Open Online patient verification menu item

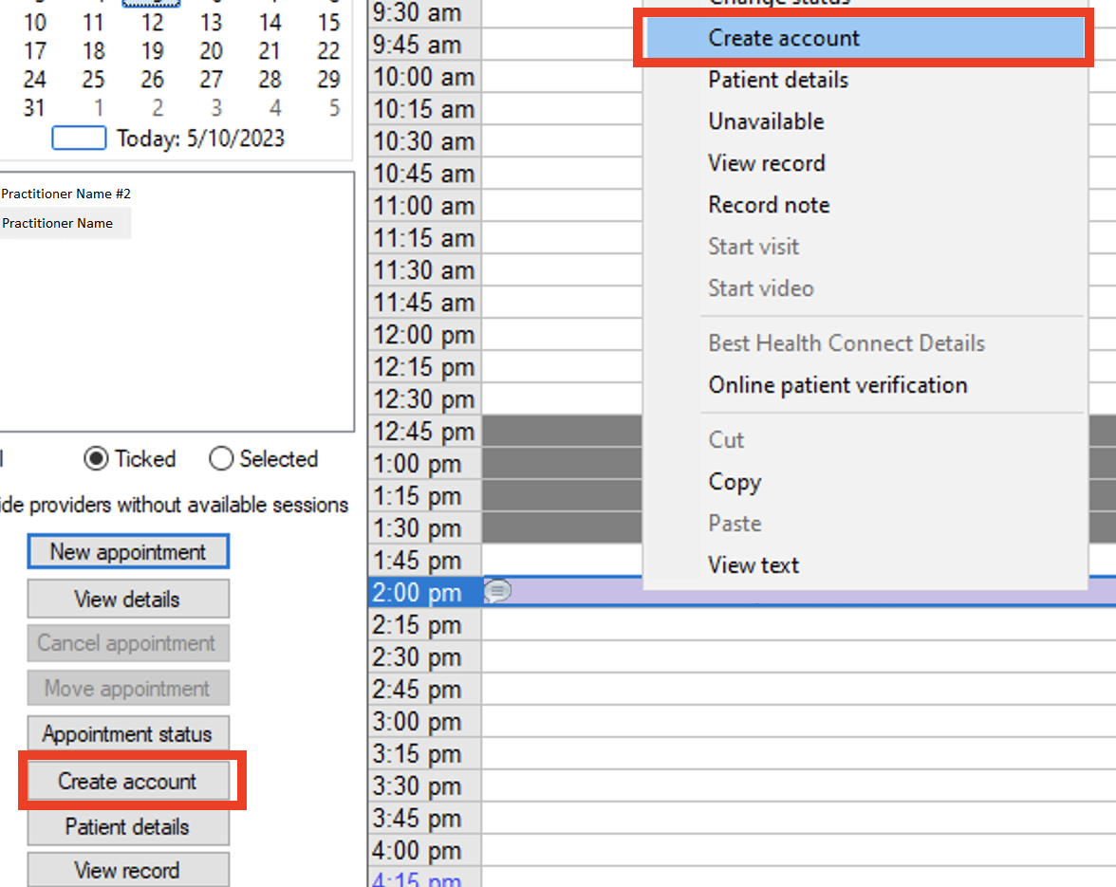click(x=837, y=385)
